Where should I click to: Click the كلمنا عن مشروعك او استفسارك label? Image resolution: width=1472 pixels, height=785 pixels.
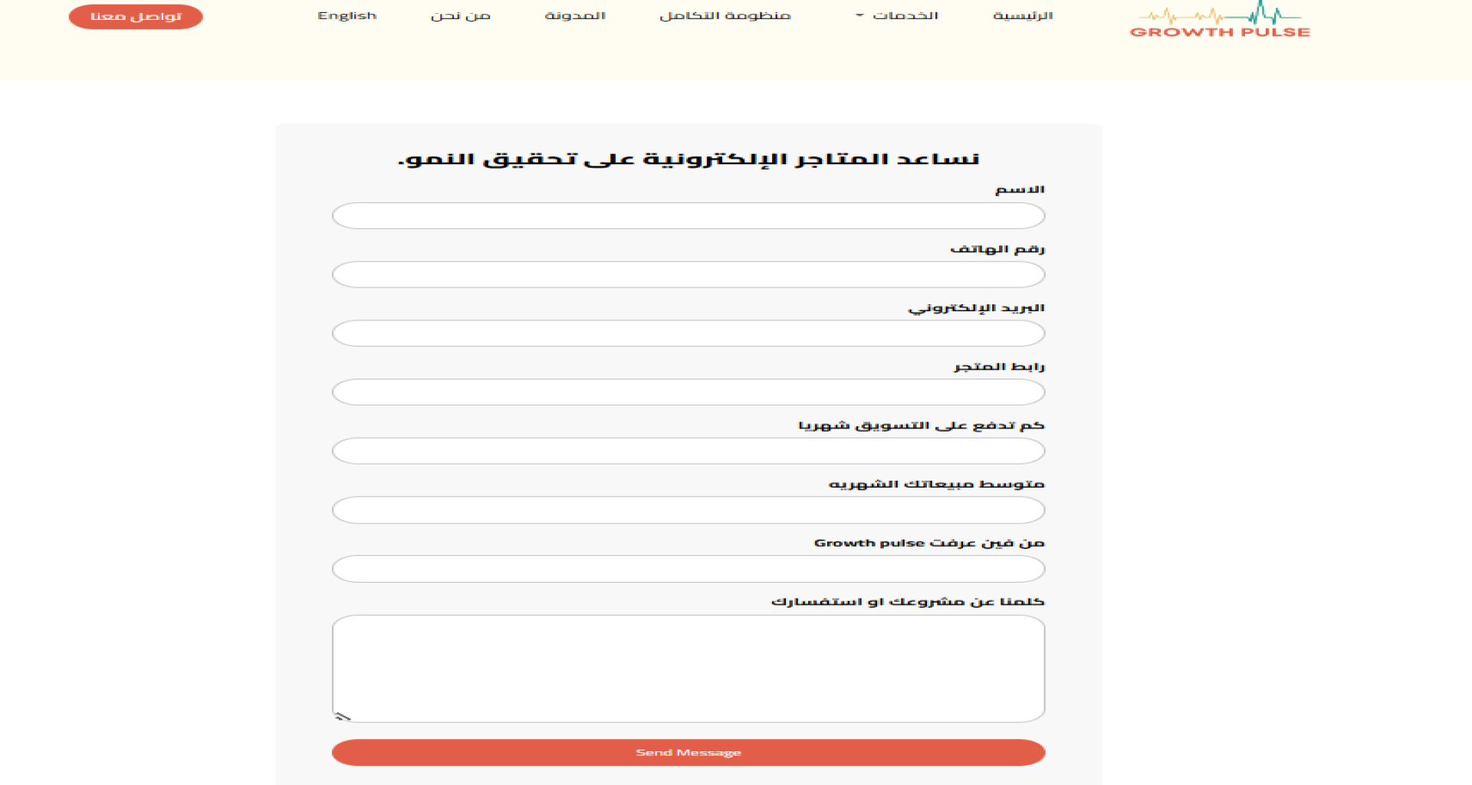(x=908, y=602)
